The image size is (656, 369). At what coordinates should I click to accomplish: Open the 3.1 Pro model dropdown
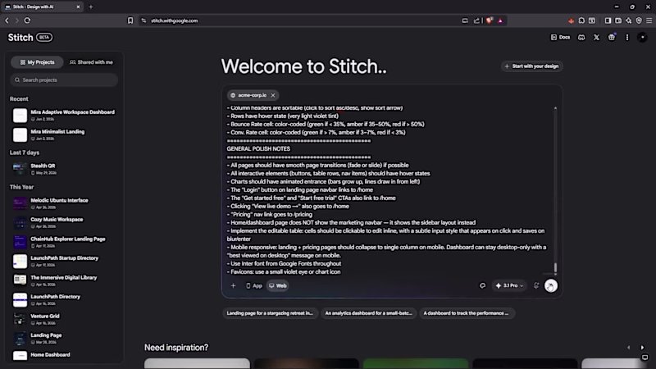click(x=509, y=285)
